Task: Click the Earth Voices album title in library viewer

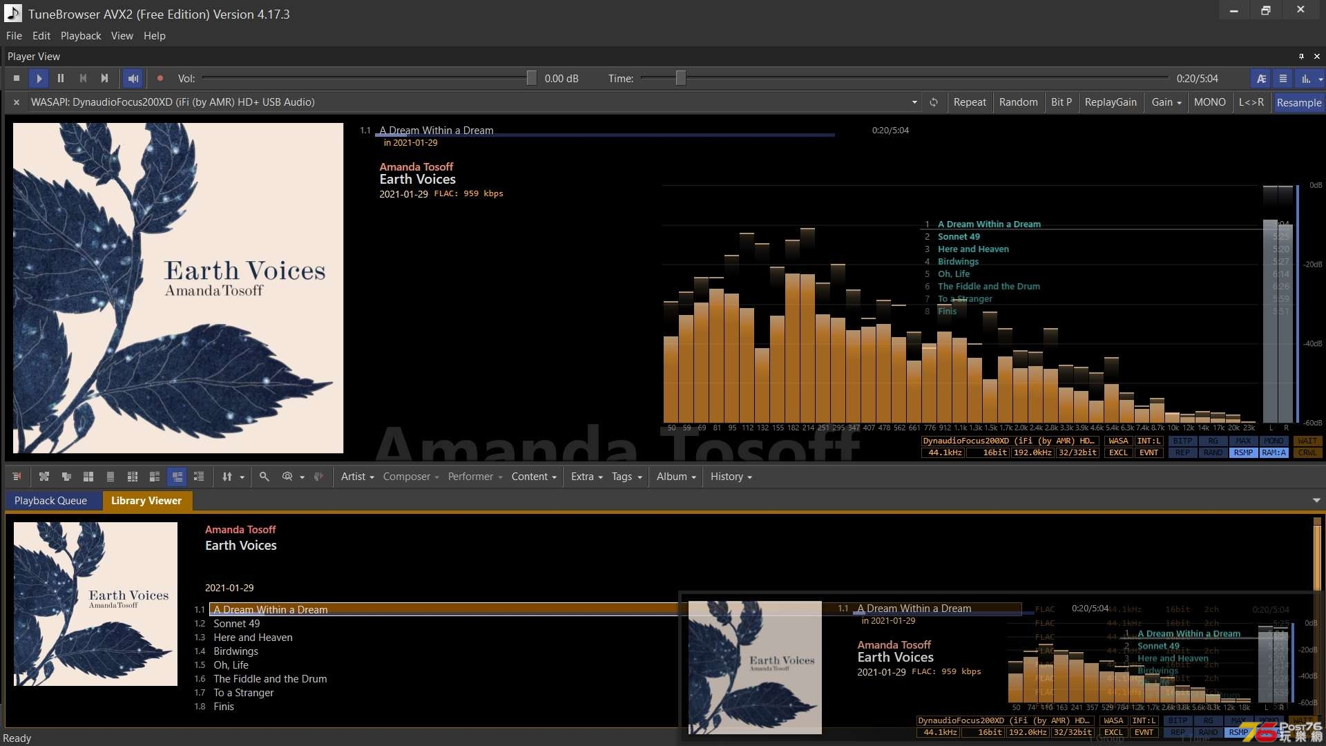Action: [x=240, y=546]
